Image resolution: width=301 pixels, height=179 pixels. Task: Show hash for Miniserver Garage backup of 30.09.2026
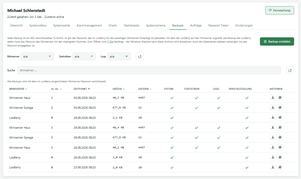280,107
